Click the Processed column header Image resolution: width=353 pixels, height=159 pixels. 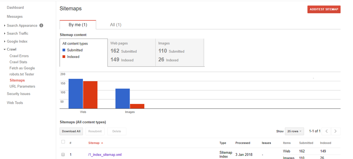[x=243, y=143]
